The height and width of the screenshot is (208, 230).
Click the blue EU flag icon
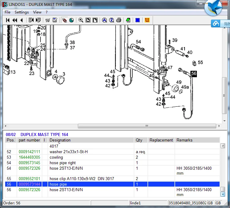click(x=138, y=20)
